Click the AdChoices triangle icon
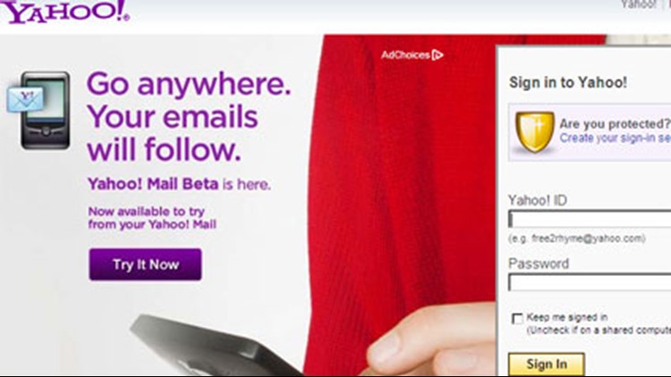The height and width of the screenshot is (377, 671). (x=437, y=55)
